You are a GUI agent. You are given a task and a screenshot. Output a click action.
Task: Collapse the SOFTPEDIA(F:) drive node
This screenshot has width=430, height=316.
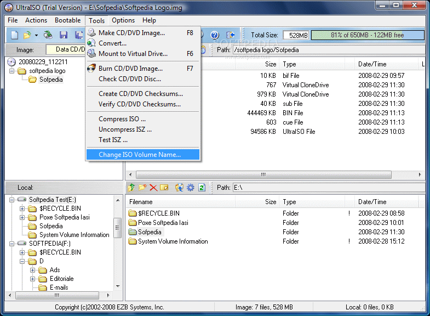pos(12,244)
